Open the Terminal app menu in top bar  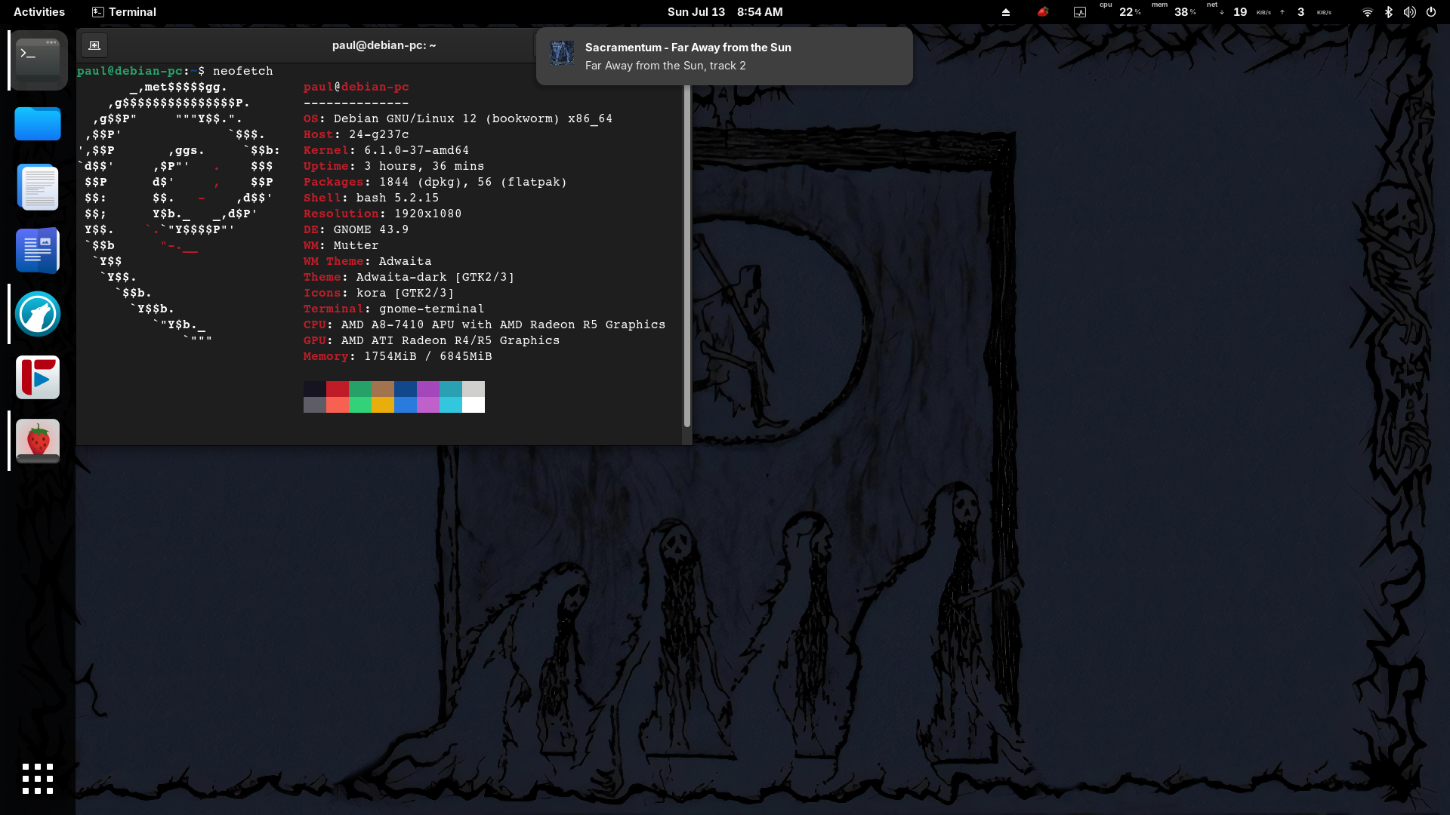[x=124, y=12]
